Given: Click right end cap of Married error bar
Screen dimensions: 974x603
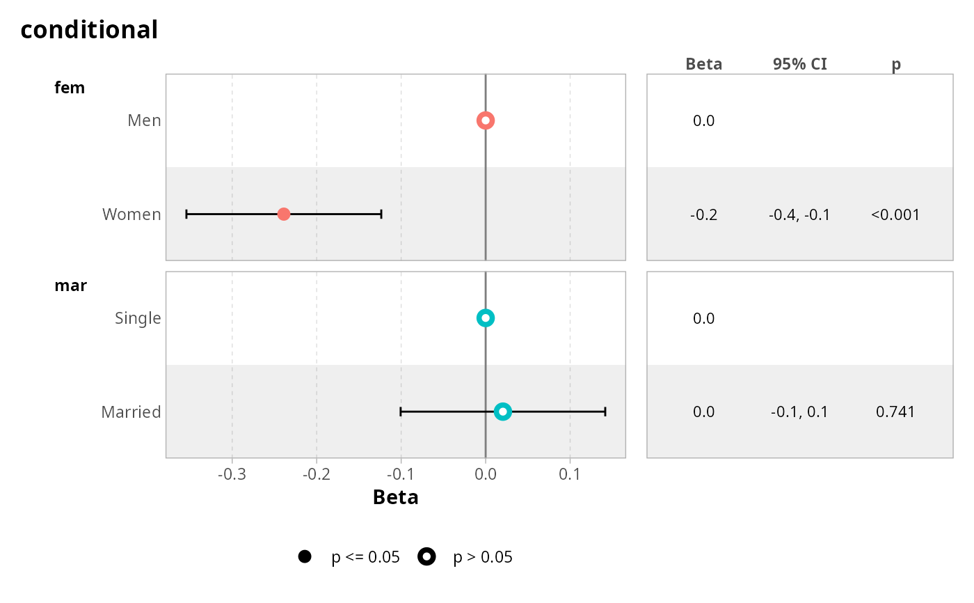Looking at the screenshot, I should click(605, 412).
